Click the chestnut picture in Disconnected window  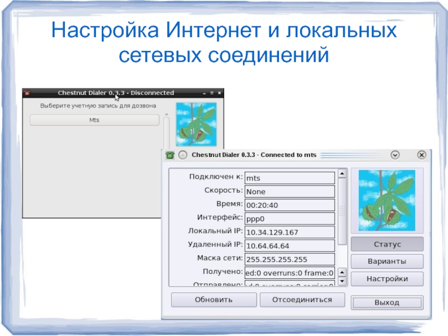pyautogui.click(x=197, y=124)
